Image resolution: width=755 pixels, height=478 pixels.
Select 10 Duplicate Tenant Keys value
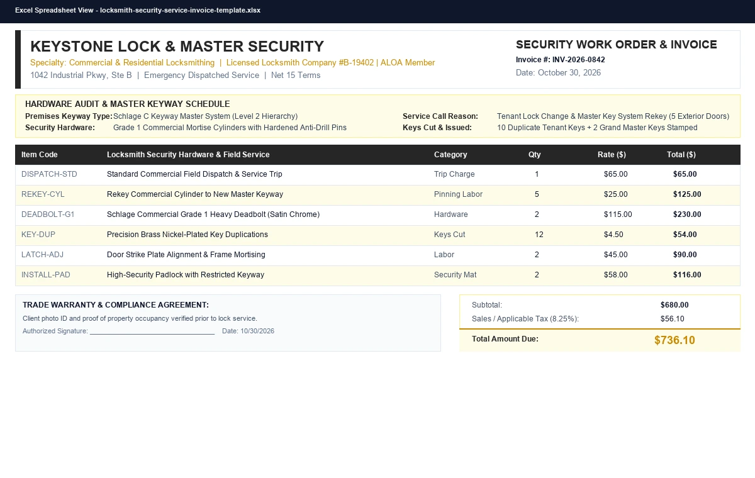point(597,128)
